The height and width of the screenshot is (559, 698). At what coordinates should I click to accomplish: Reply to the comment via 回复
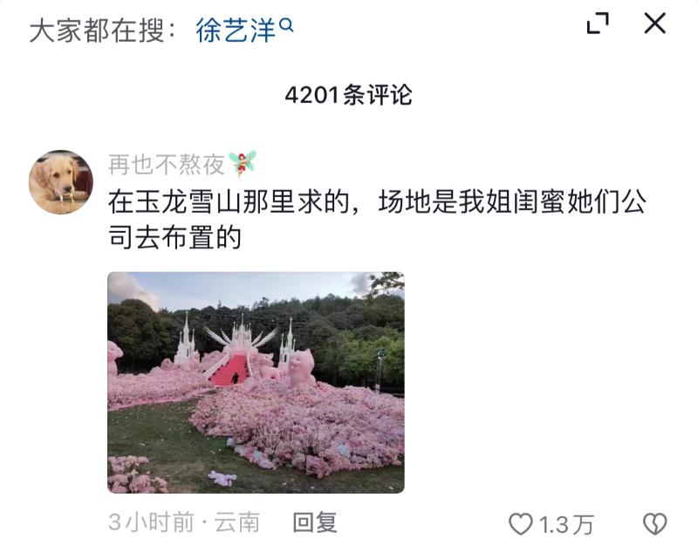(x=315, y=522)
